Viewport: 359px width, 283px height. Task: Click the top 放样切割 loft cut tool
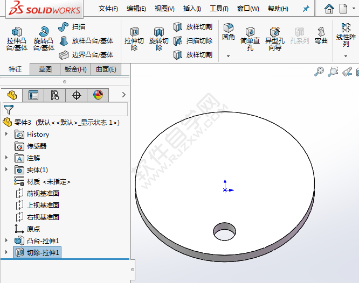193,27
